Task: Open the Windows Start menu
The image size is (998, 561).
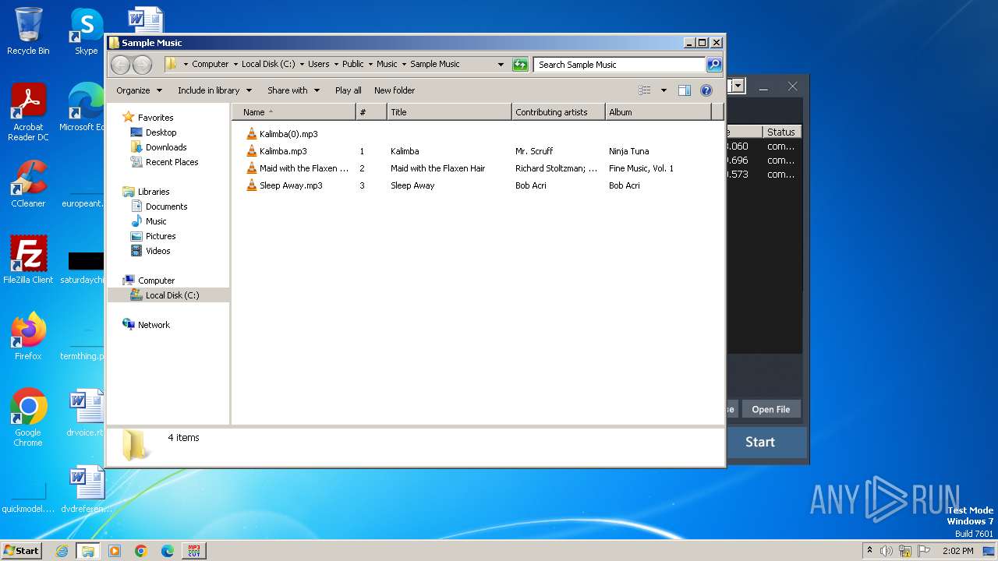Action: tap(21, 551)
